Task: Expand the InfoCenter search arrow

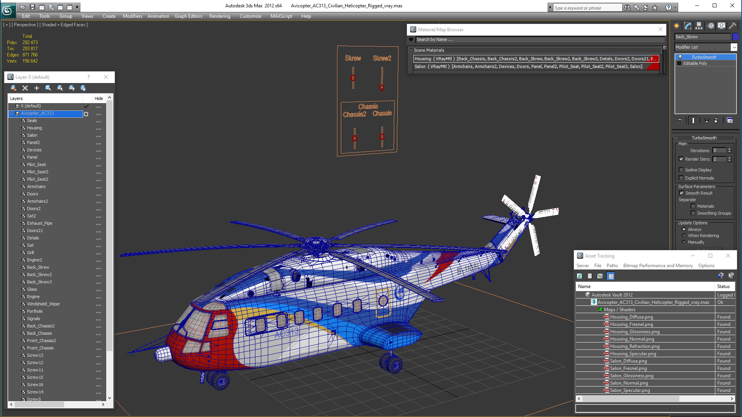Action: pos(550,7)
